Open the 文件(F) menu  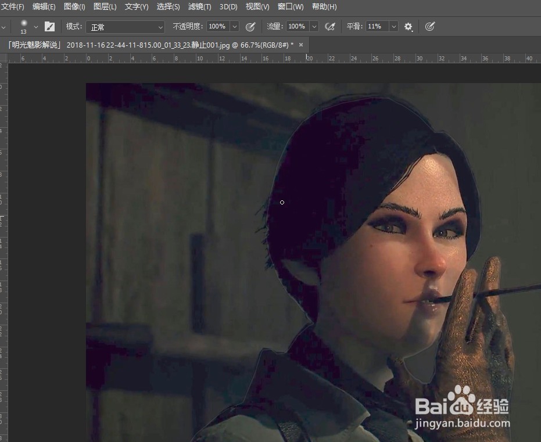coord(12,6)
